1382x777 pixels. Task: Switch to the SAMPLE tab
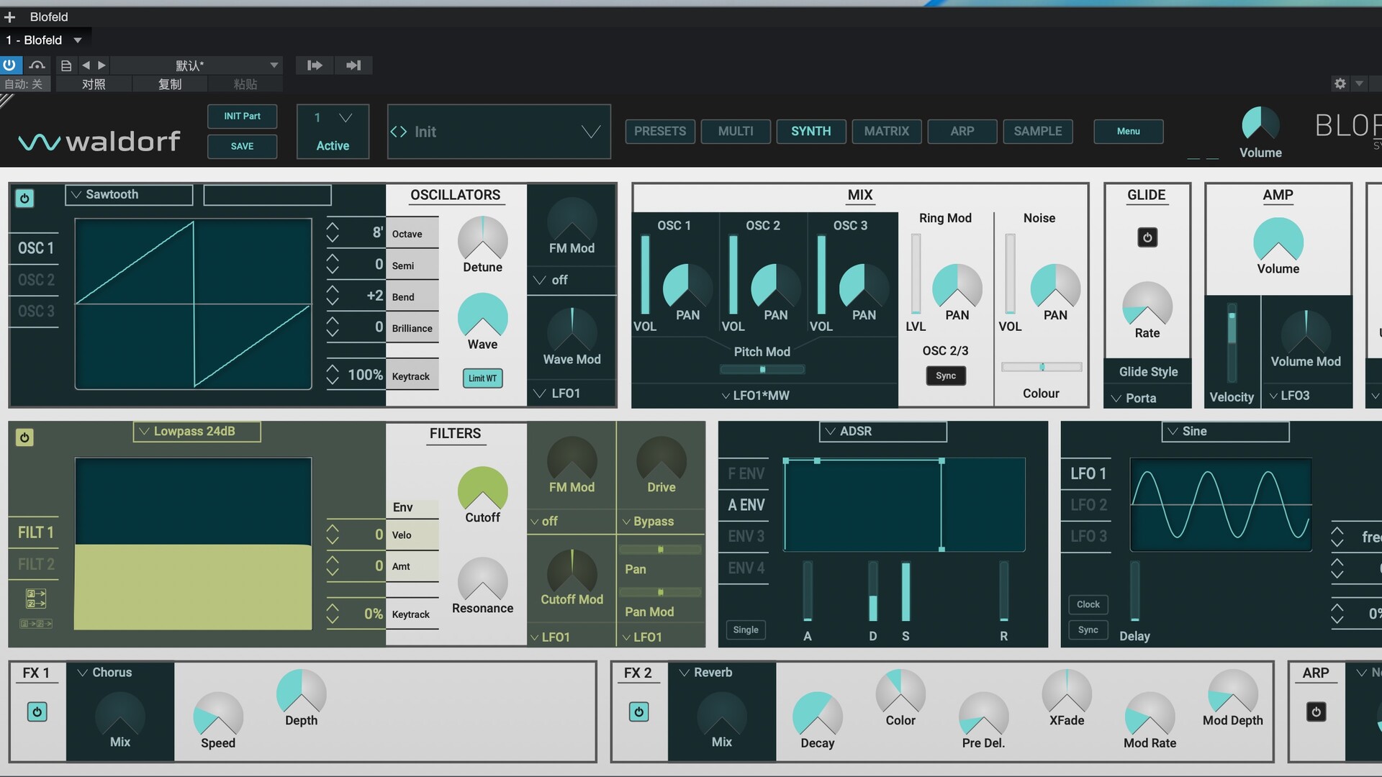(x=1038, y=131)
